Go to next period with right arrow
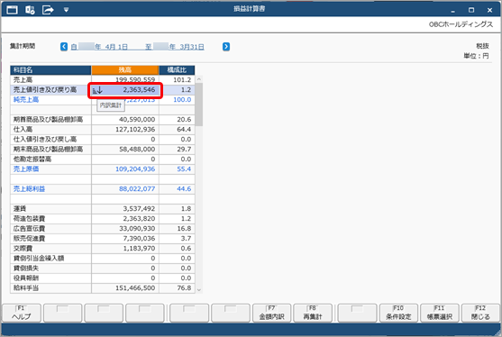Image resolution: width=502 pixels, height=337 pixels. tap(226, 47)
